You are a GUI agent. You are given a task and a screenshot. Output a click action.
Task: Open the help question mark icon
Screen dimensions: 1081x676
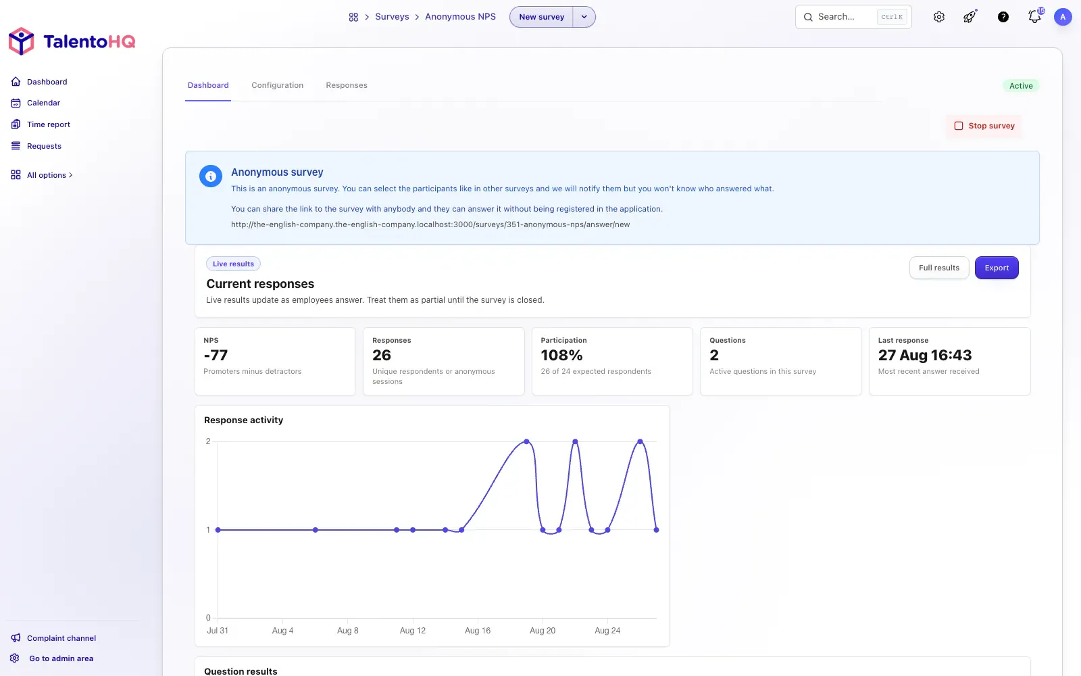1003,17
